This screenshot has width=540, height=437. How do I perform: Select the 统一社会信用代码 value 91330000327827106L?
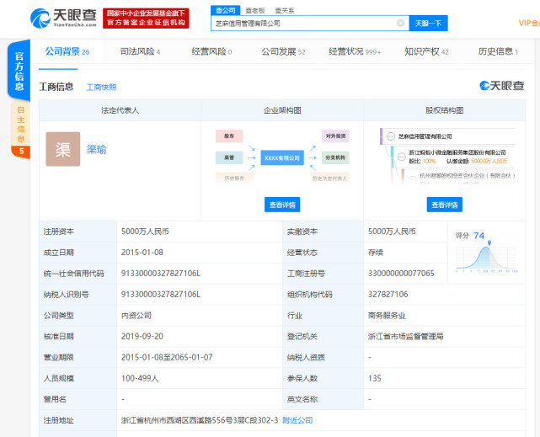(161, 274)
